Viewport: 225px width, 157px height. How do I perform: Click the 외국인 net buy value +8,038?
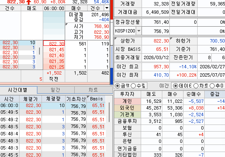pos(196,108)
